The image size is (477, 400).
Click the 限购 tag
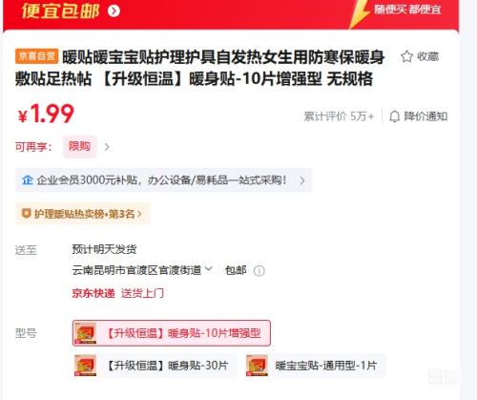pos(79,147)
